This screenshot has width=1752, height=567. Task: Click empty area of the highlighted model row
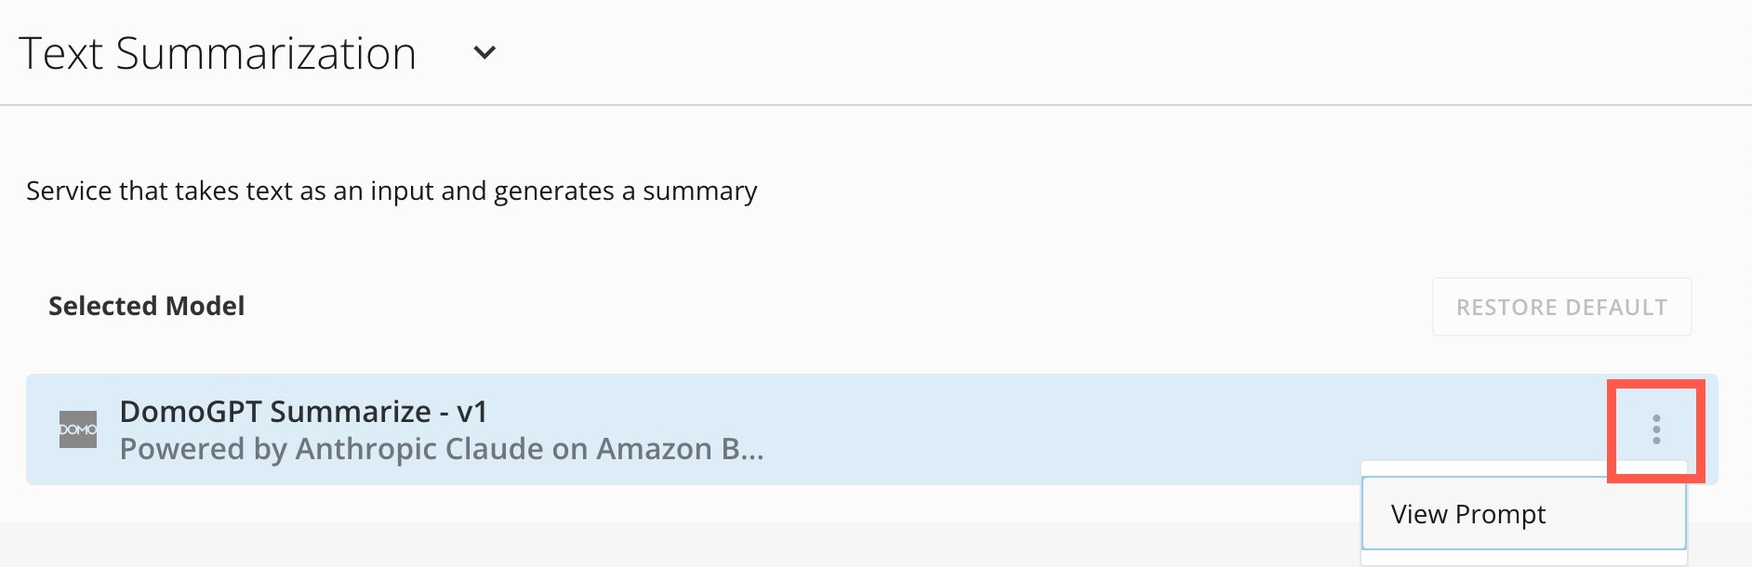click(x=1116, y=429)
